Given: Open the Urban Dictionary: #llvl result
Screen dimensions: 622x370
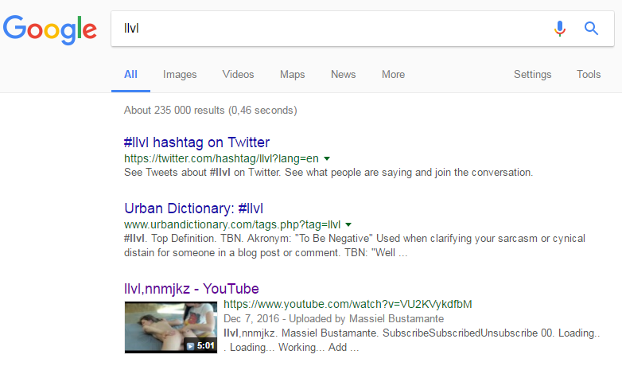Looking at the screenshot, I should 193,208.
